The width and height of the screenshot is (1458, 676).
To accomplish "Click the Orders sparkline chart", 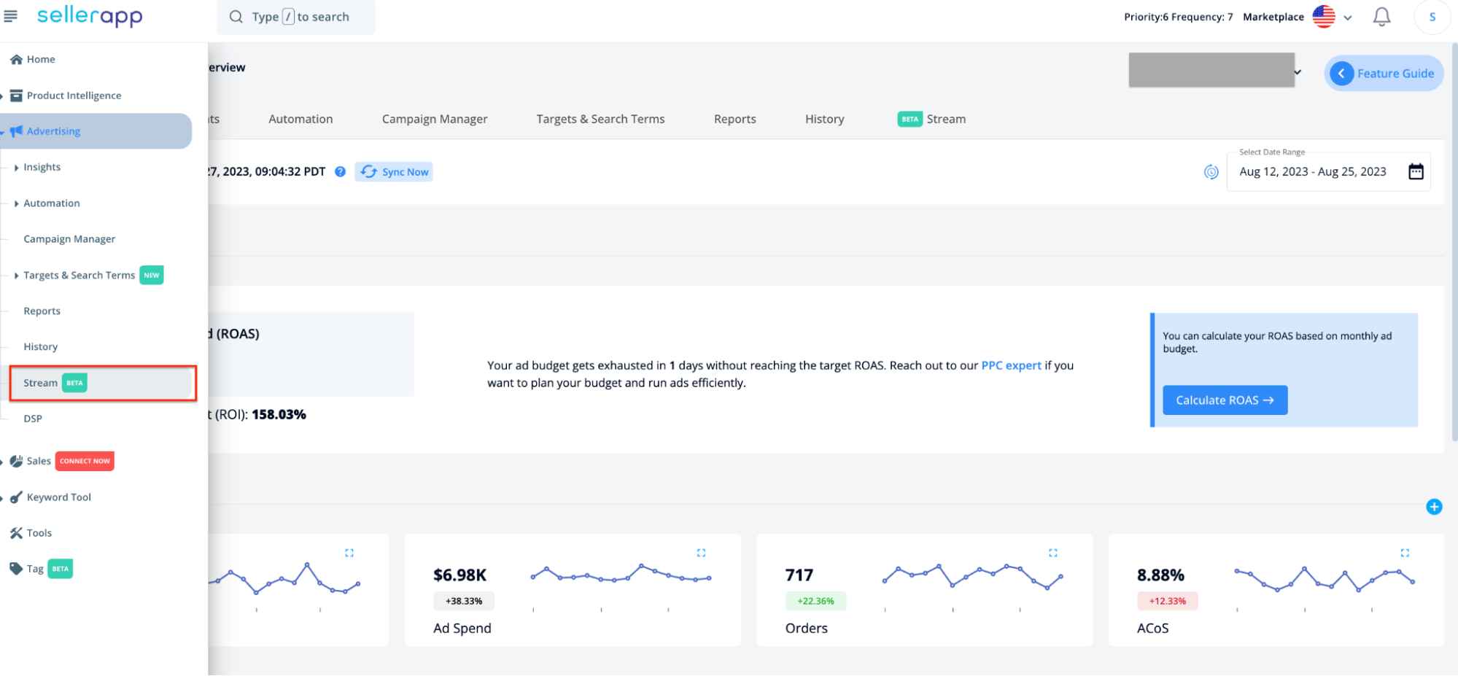I will point(973,576).
